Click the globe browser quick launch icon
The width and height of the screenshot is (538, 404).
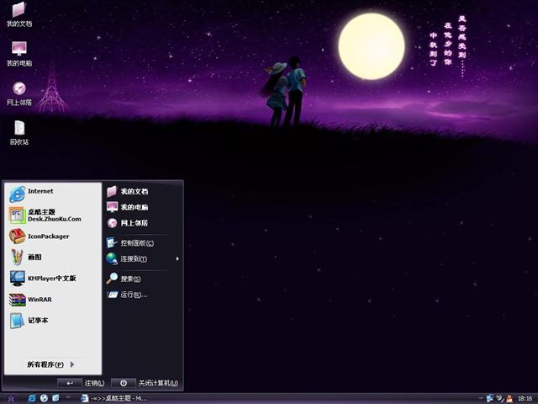click(x=44, y=398)
